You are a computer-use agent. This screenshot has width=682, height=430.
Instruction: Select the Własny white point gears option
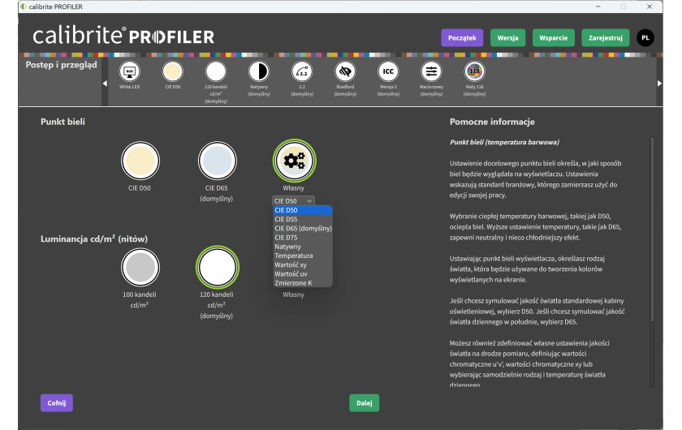pos(295,161)
